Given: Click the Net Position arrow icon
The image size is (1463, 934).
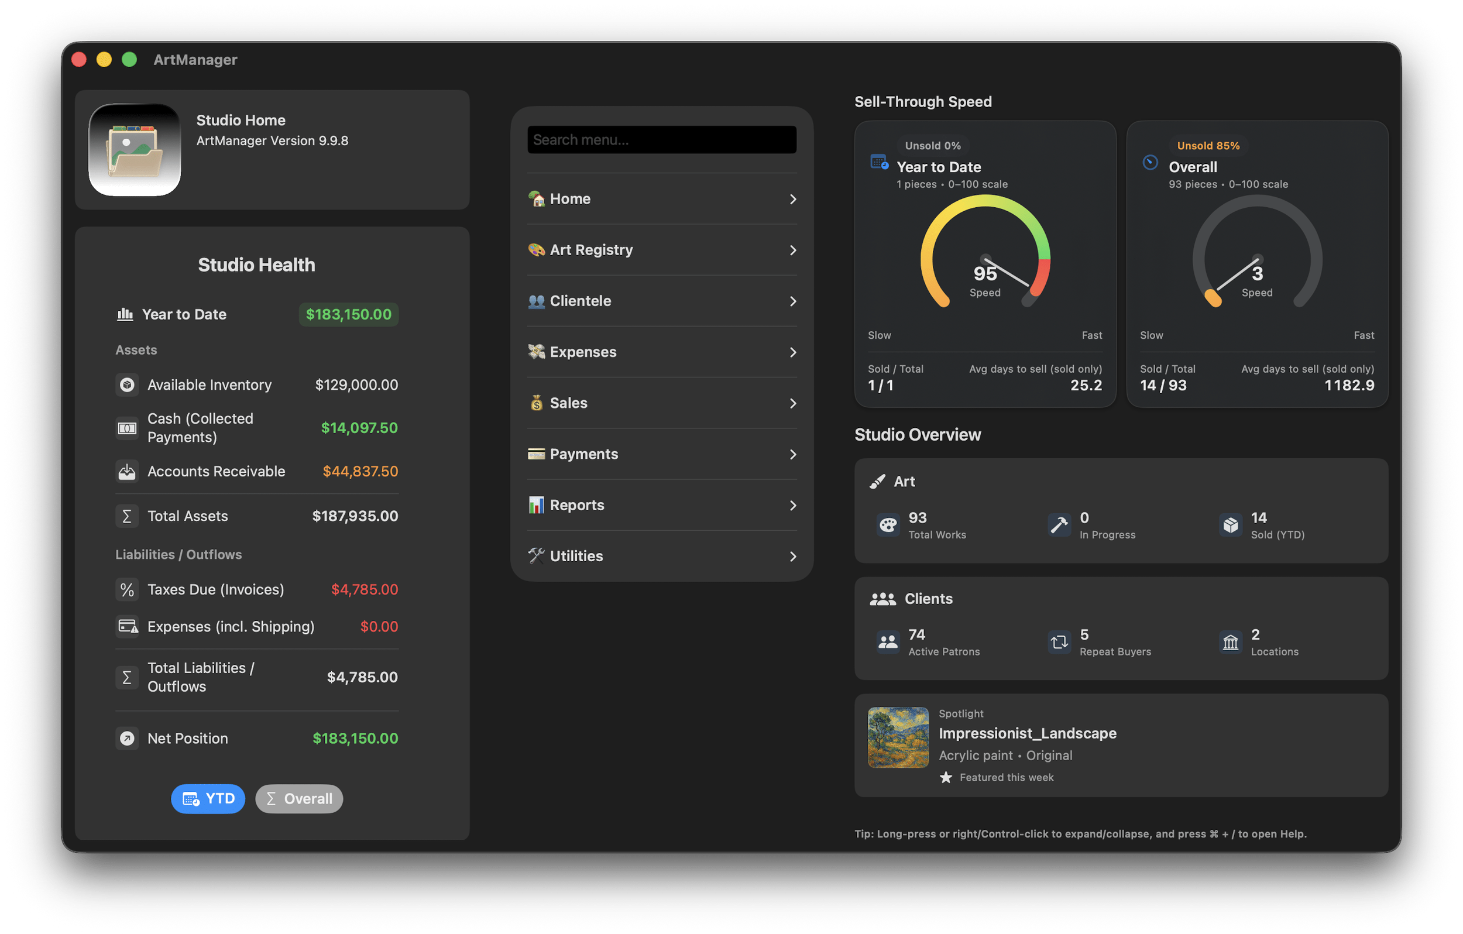Looking at the screenshot, I should 127,738.
